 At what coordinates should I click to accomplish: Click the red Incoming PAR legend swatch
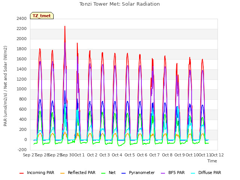(x=22, y=173)
